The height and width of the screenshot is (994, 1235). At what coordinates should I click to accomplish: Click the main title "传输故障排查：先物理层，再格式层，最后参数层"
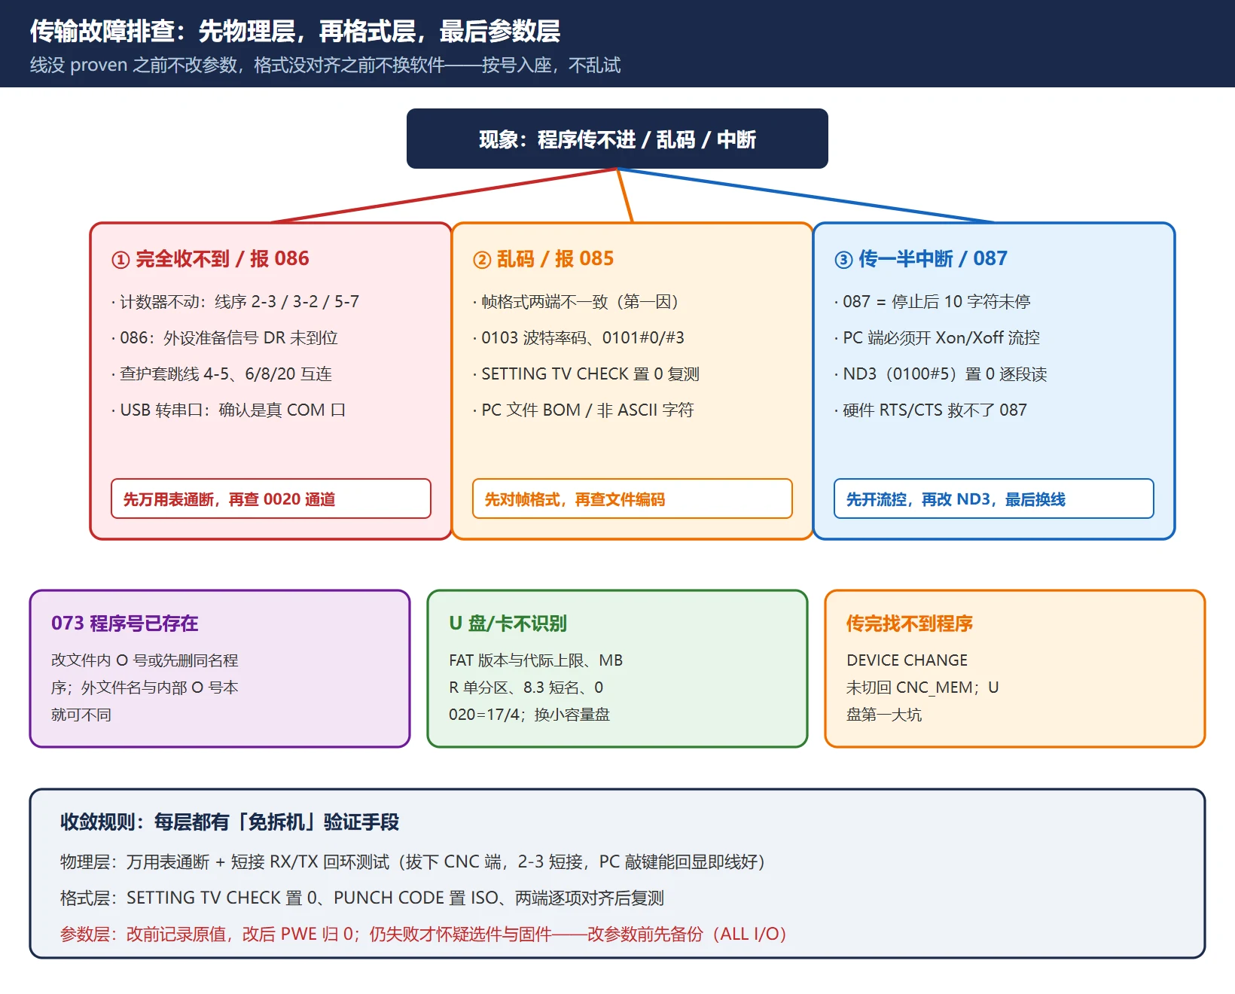click(295, 31)
